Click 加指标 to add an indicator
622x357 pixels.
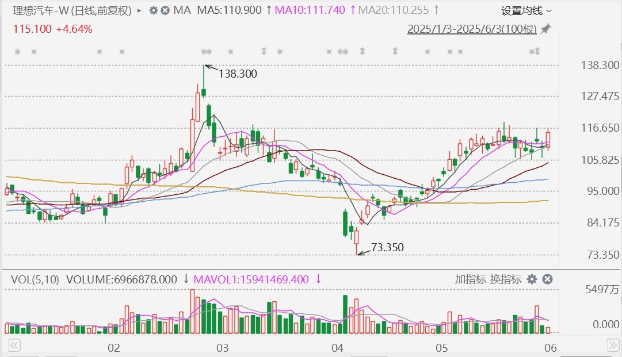(470, 279)
